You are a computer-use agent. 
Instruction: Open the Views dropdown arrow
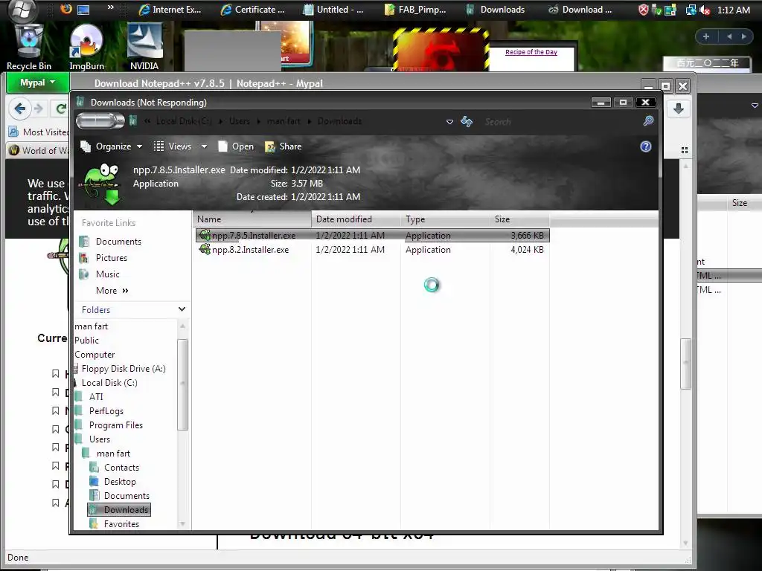[204, 146]
